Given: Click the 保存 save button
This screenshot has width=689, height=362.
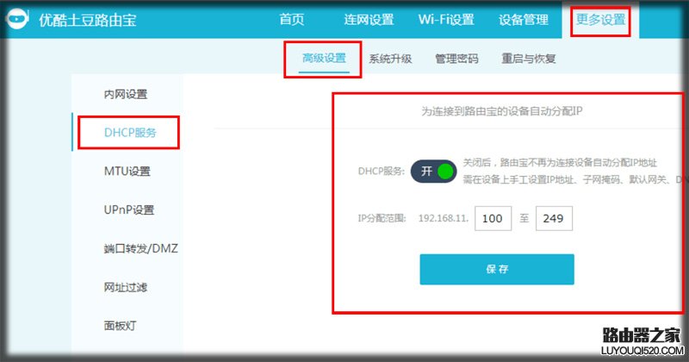Looking at the screenshot, I should point(497,269).
